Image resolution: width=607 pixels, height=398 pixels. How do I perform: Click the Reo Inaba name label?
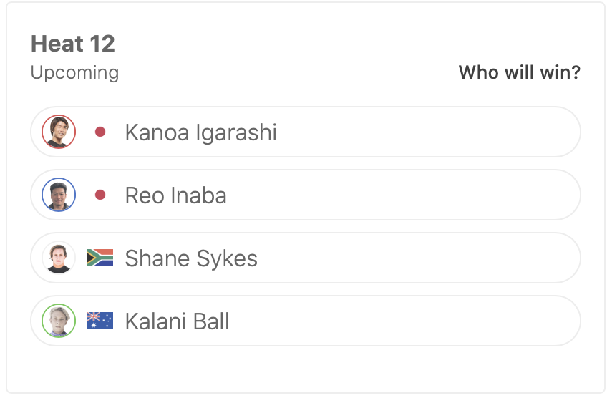click(x=175, y=195)
